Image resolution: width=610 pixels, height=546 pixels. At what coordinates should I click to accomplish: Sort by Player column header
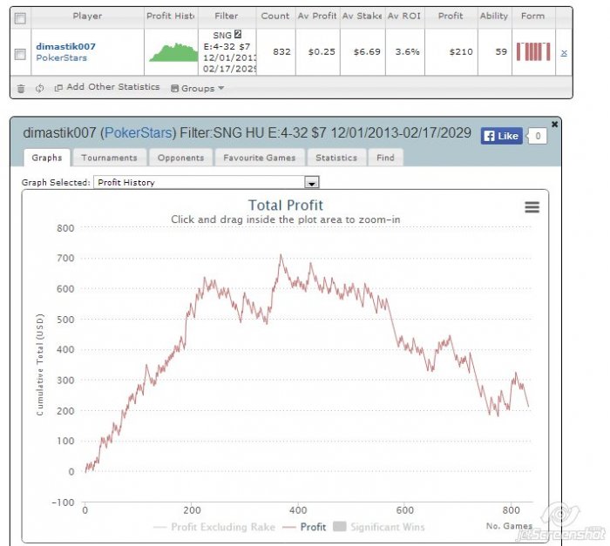87,17
